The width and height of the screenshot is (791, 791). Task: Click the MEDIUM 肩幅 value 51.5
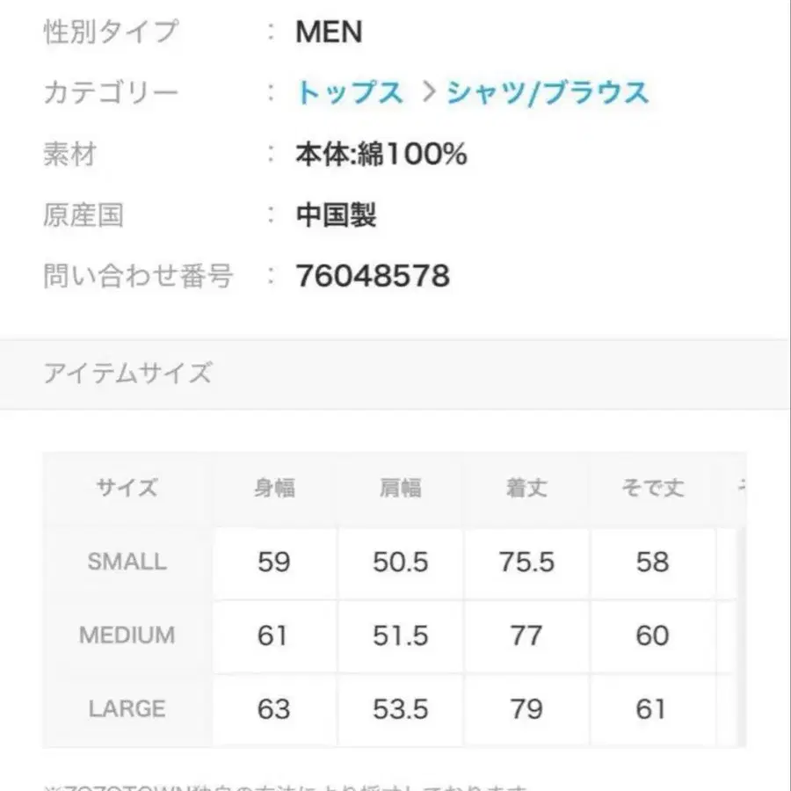point(400,635)
